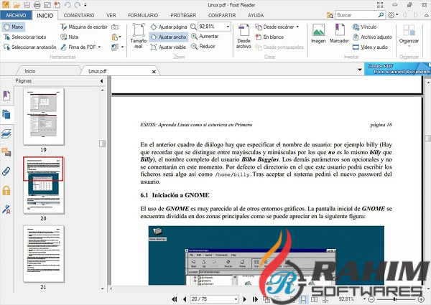Undo the last action
The width and height of the screenshot is (431, 305).
[68, 5]
